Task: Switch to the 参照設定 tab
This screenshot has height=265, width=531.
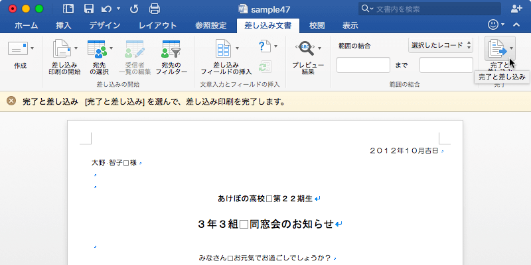Action: (210, 26)
